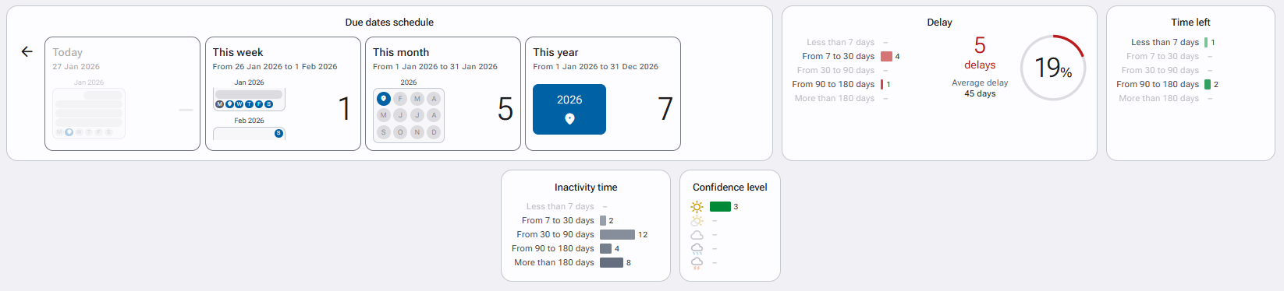Pick the rainy cloud confidence icon
The image size is (1284, 291).
697,249
